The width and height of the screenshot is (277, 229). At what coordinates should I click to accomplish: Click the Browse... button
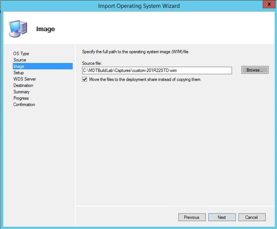255,70
